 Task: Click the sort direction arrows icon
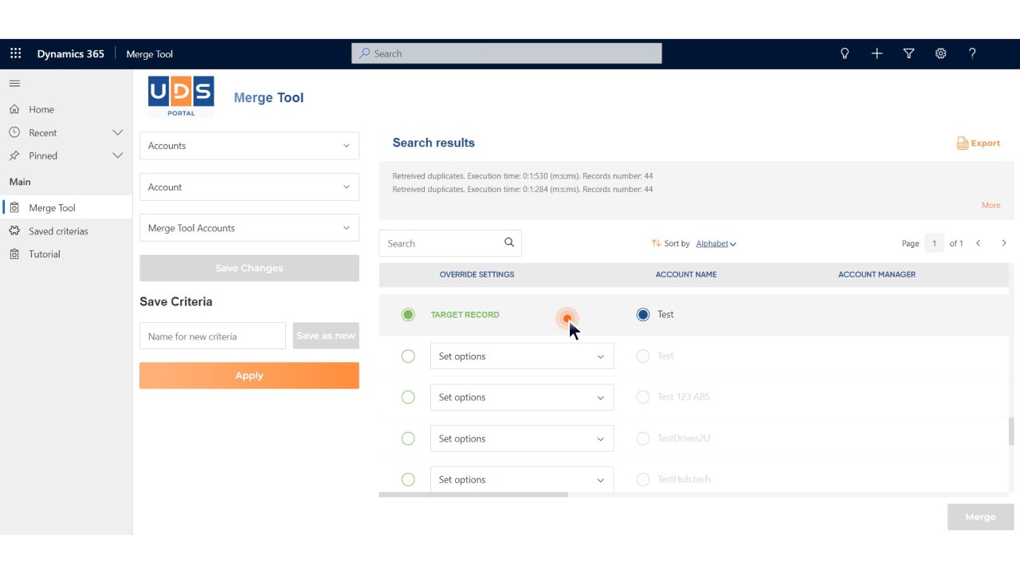tap(656, 243)
